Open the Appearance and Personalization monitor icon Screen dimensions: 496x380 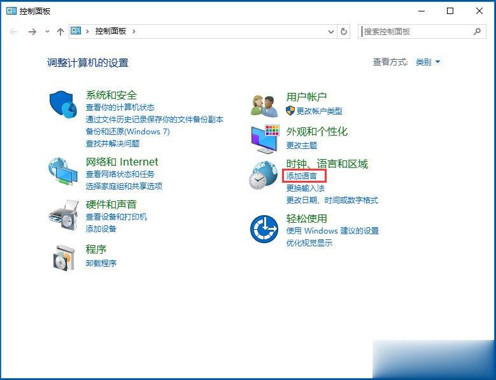tap(265, 139)
